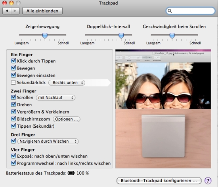This screenshot has width=218, height=187.
Task: Go back with the left arrow button
Action: (x=6, y=11)
